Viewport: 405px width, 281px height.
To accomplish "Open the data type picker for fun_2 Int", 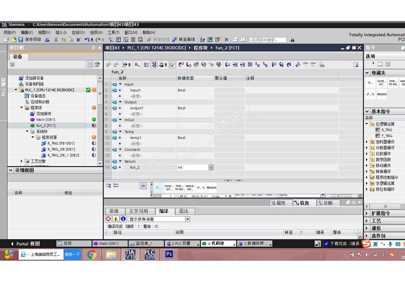I will pyautogui.click(x=211, y=167).
